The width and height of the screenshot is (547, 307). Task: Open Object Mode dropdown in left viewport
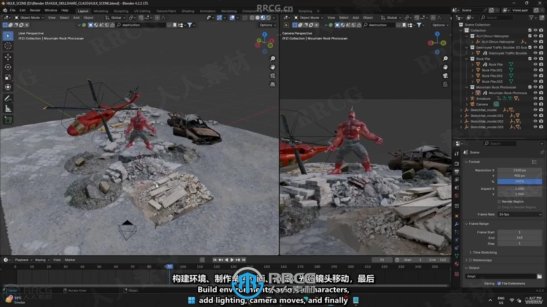click(29, 17)
